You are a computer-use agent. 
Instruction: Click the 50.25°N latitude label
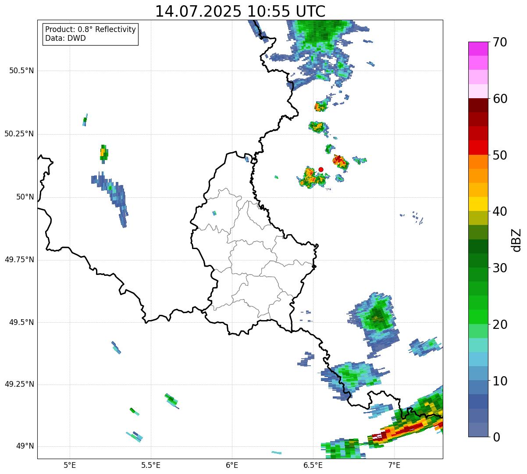coord(19,134)
